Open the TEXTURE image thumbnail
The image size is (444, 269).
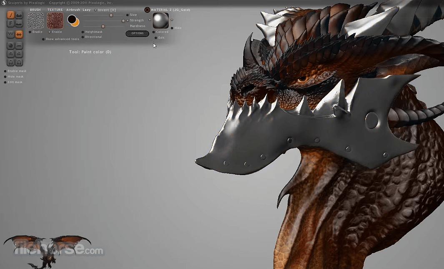tap(55, 21)
